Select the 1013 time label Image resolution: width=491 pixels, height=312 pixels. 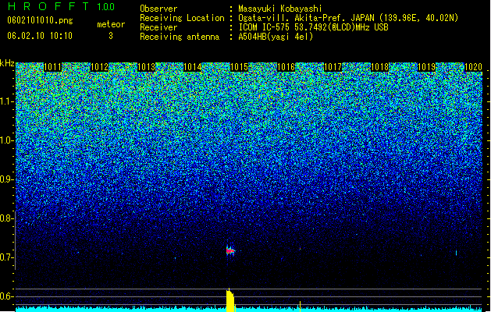(146, 67)
